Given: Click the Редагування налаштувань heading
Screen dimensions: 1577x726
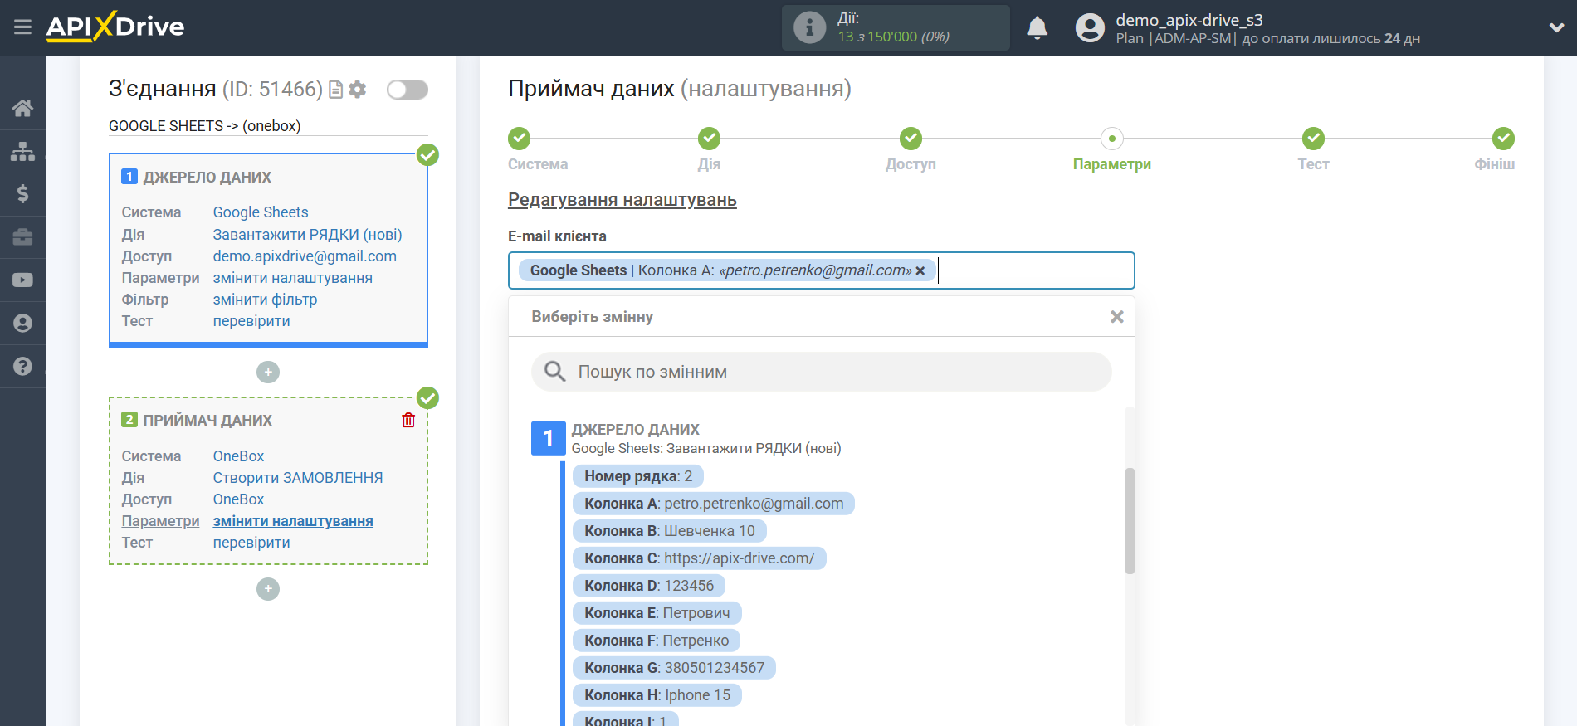Looking at the screenshot, I should pos(622,200).
